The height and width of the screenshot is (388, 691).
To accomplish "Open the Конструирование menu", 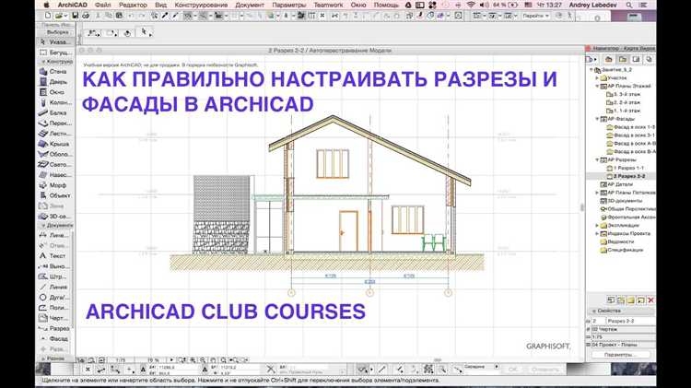I will 201,5.
